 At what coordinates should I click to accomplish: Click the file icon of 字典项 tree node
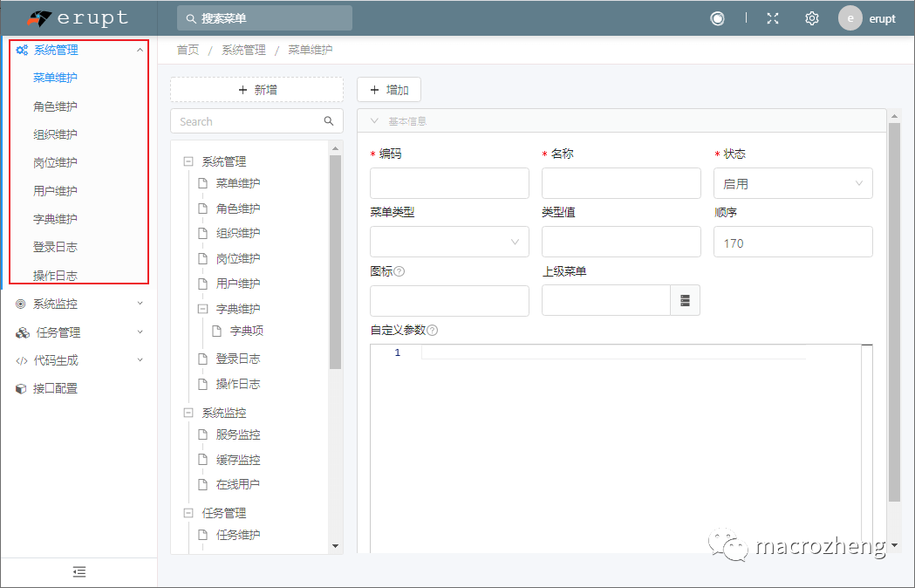coord(217,332)
